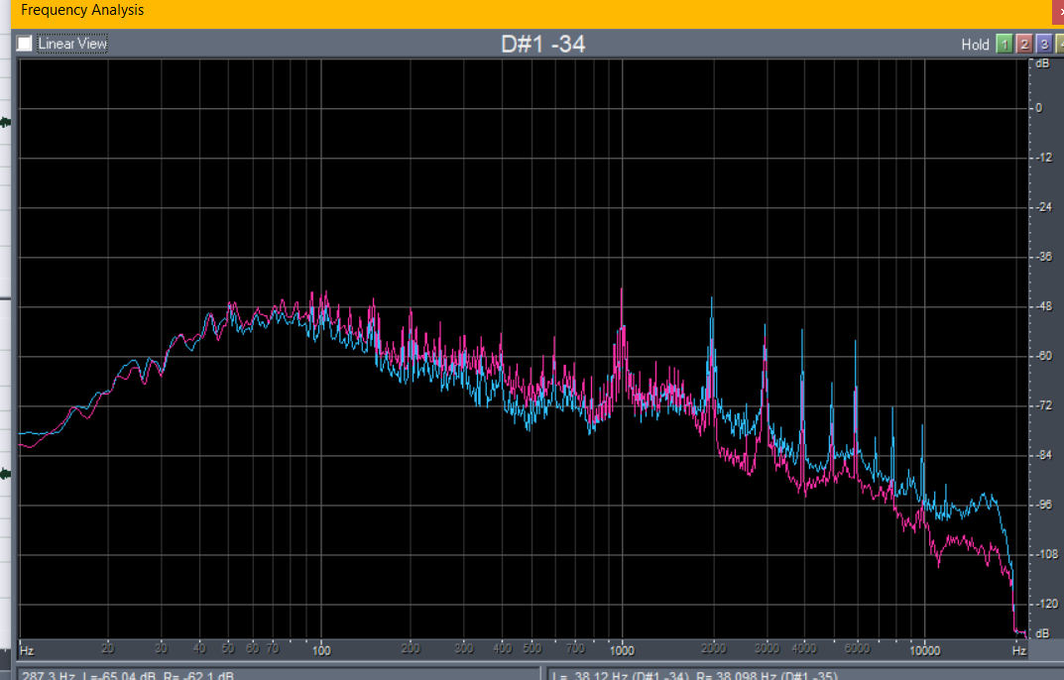Viewport: 1064px width, 680px height.
Task: Close the Frequency Analysis window
Action: (1059, 10)
